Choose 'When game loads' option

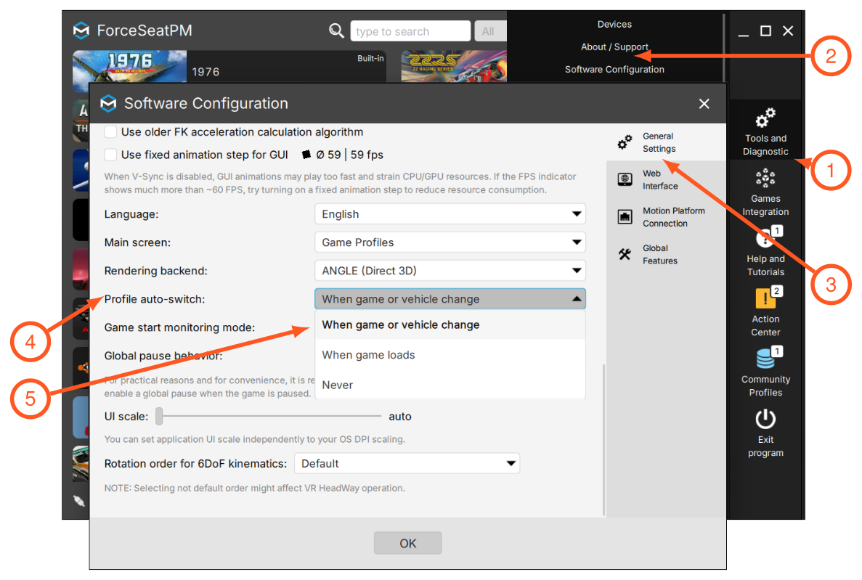pyautogui.click(x=450, y=355)
